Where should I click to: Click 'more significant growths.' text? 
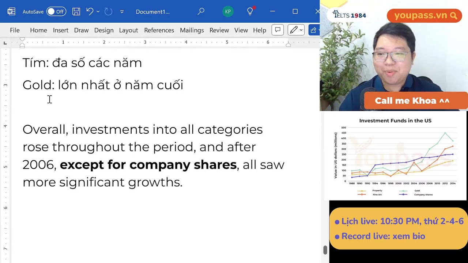pos(102,182)
